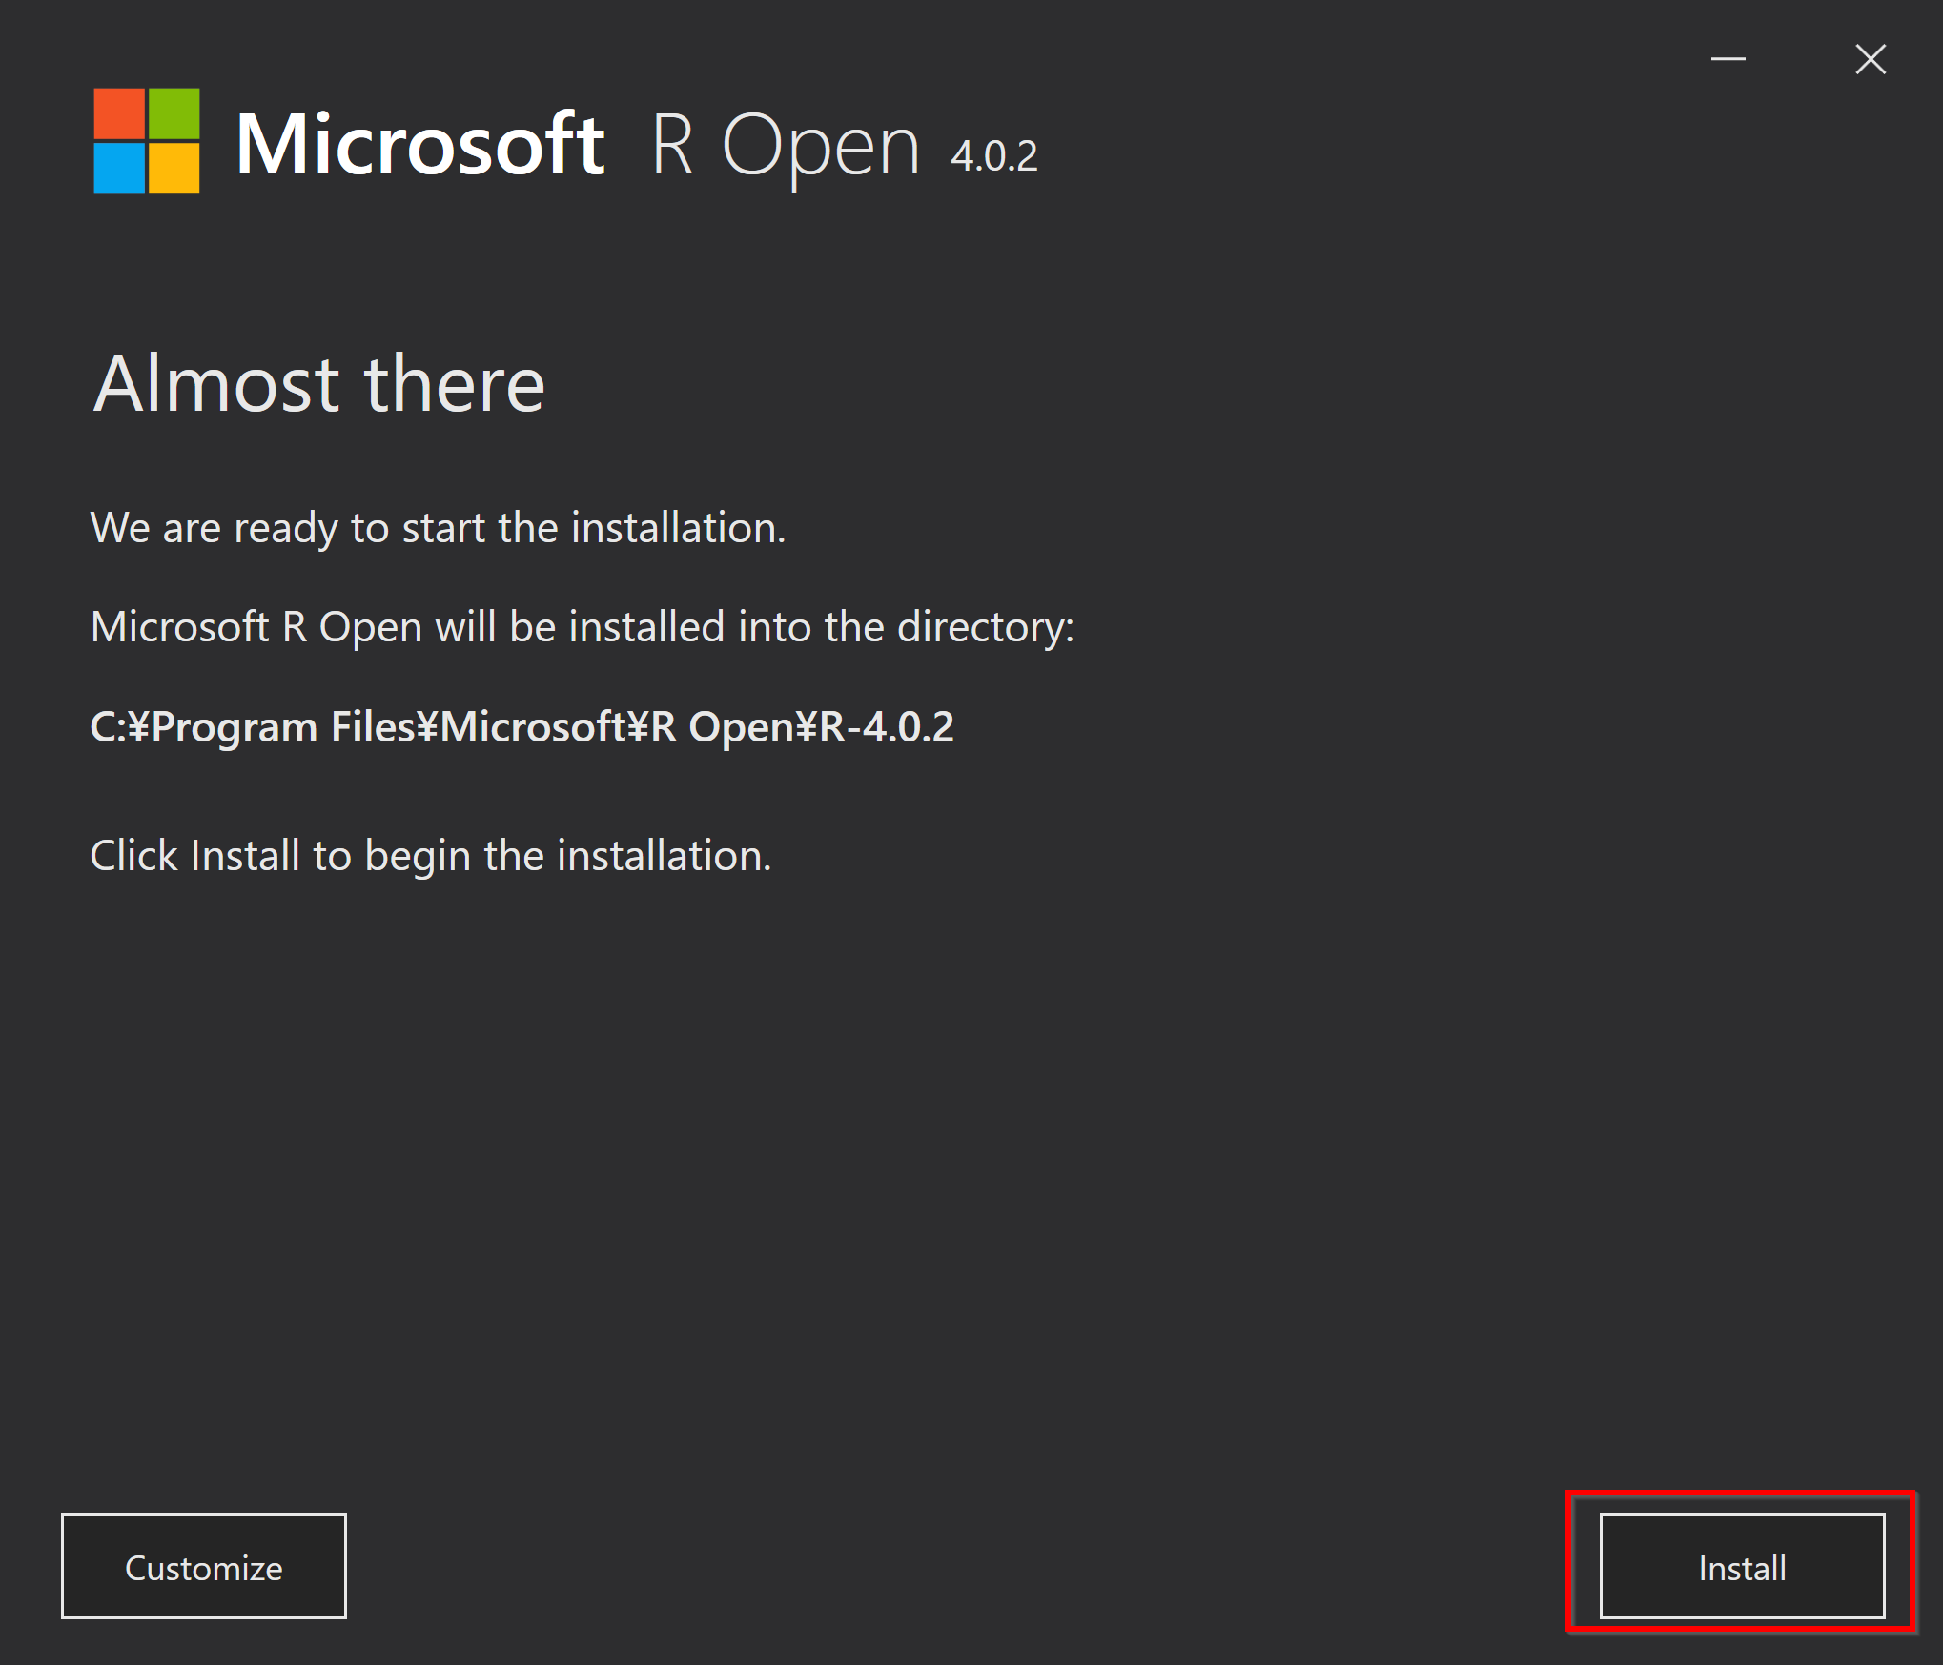Click the version number 4.0.2 in the header

[993, 156]
